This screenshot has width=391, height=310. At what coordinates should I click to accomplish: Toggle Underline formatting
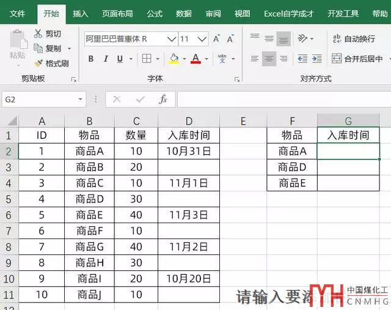pos(120,59)
